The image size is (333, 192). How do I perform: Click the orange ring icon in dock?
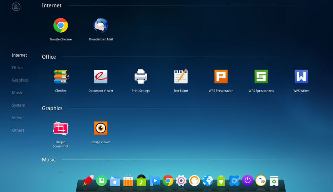tap(194, 181)
